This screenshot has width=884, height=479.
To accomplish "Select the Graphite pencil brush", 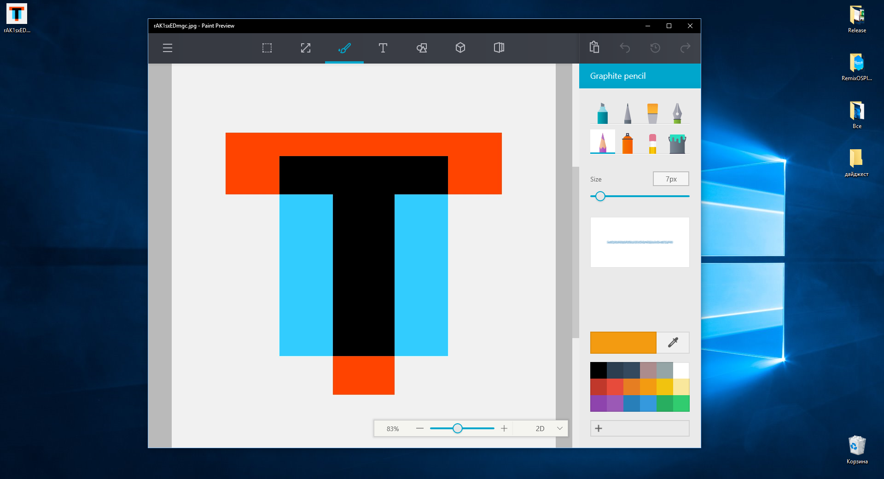I will 603,142.
